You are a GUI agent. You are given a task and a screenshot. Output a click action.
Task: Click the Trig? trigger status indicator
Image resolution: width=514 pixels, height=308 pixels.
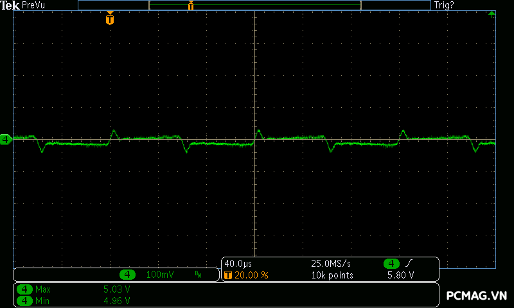[x=444, y=5]
